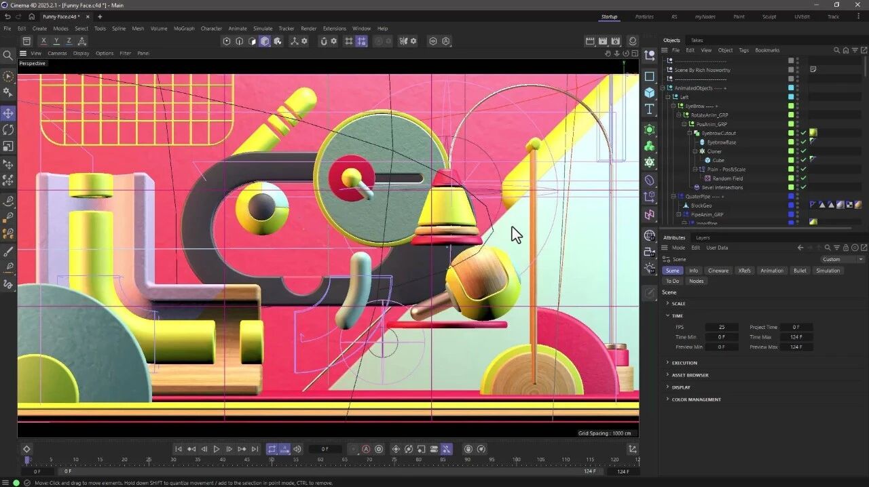Switch to the Takes tab

(x=697, y=40)
